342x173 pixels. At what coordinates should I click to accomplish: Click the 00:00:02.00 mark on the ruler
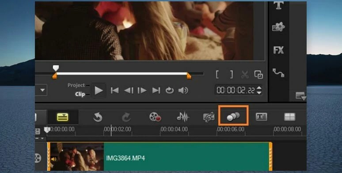[x=118, y=129]
